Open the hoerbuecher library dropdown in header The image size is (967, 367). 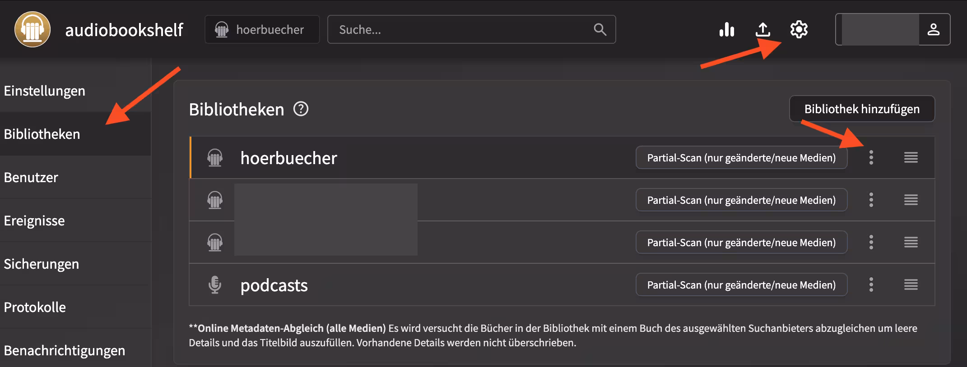tap(262, 30)
